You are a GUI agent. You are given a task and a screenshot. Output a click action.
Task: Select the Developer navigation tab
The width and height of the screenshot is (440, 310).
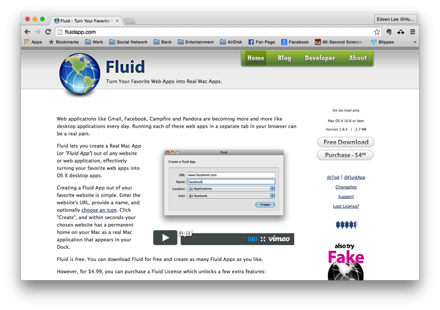pyautogui.click(x=320, y=58)
